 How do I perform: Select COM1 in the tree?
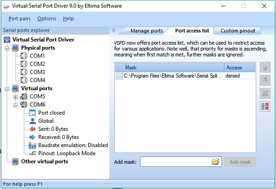pyautogui.click(x=37, y=56)
